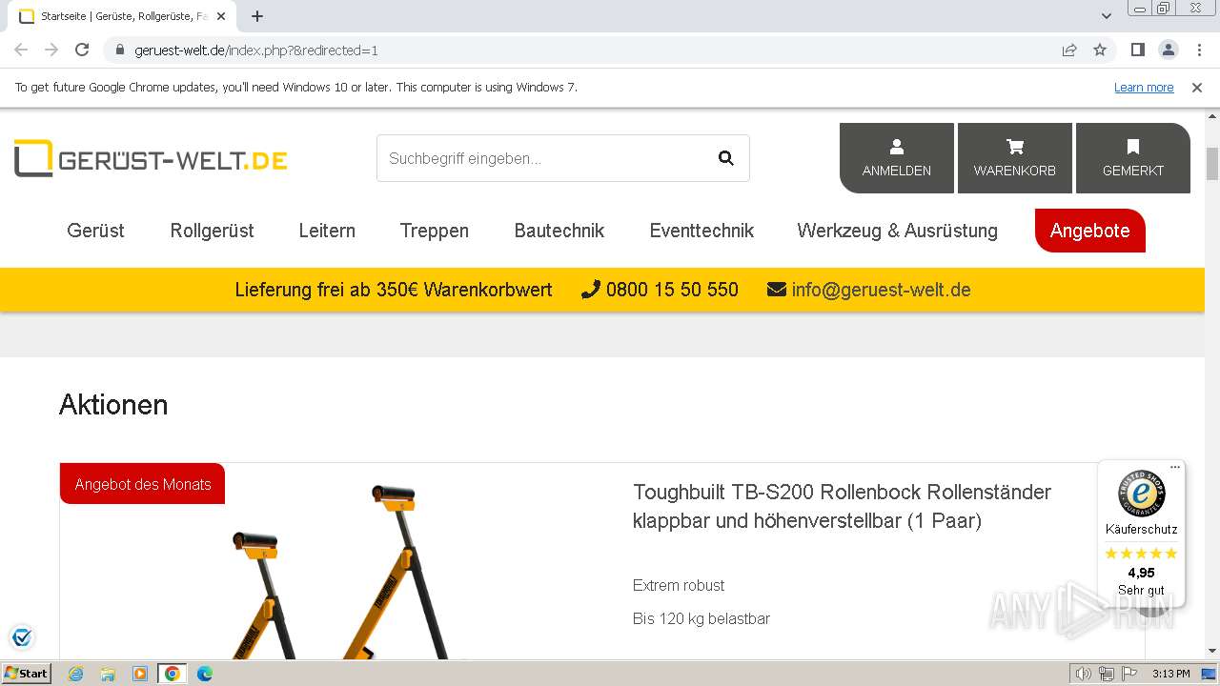Image resolution: width=1220 pixels, height=686 pixels.
Task: Open Microsoft Edge from taskbar
Action: [205, 674]
